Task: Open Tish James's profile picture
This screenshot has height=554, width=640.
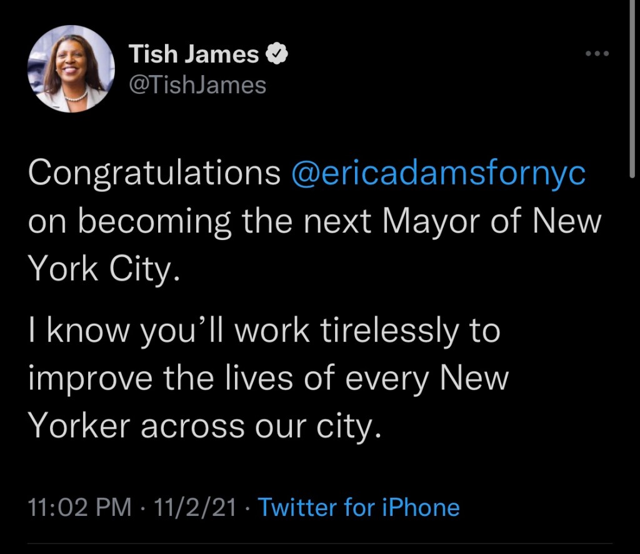Action: [x=71, y=69]
